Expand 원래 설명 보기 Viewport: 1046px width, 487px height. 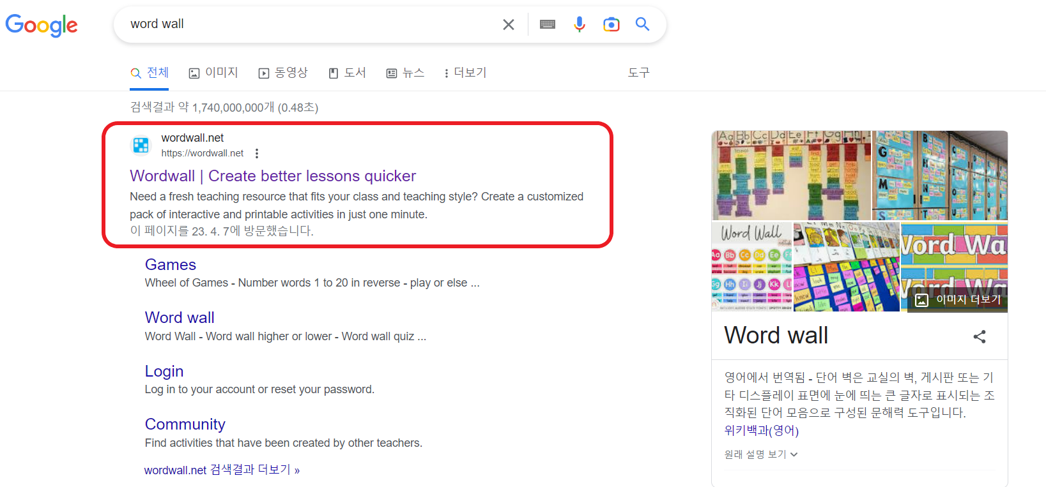pyautogui.click(x=761, y=454)
